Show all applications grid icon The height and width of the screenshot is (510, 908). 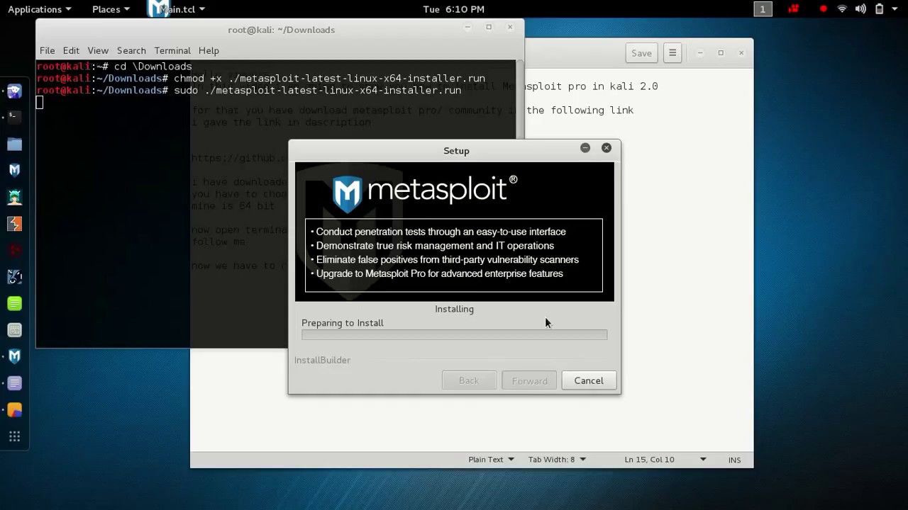coord(14,436)
